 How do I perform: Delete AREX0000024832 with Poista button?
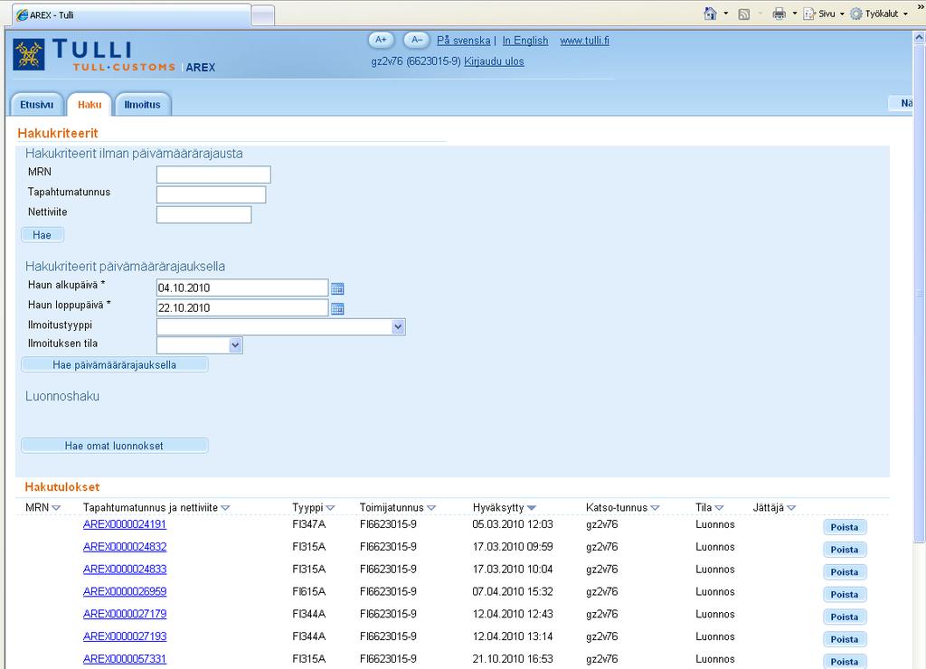(845, 550)
